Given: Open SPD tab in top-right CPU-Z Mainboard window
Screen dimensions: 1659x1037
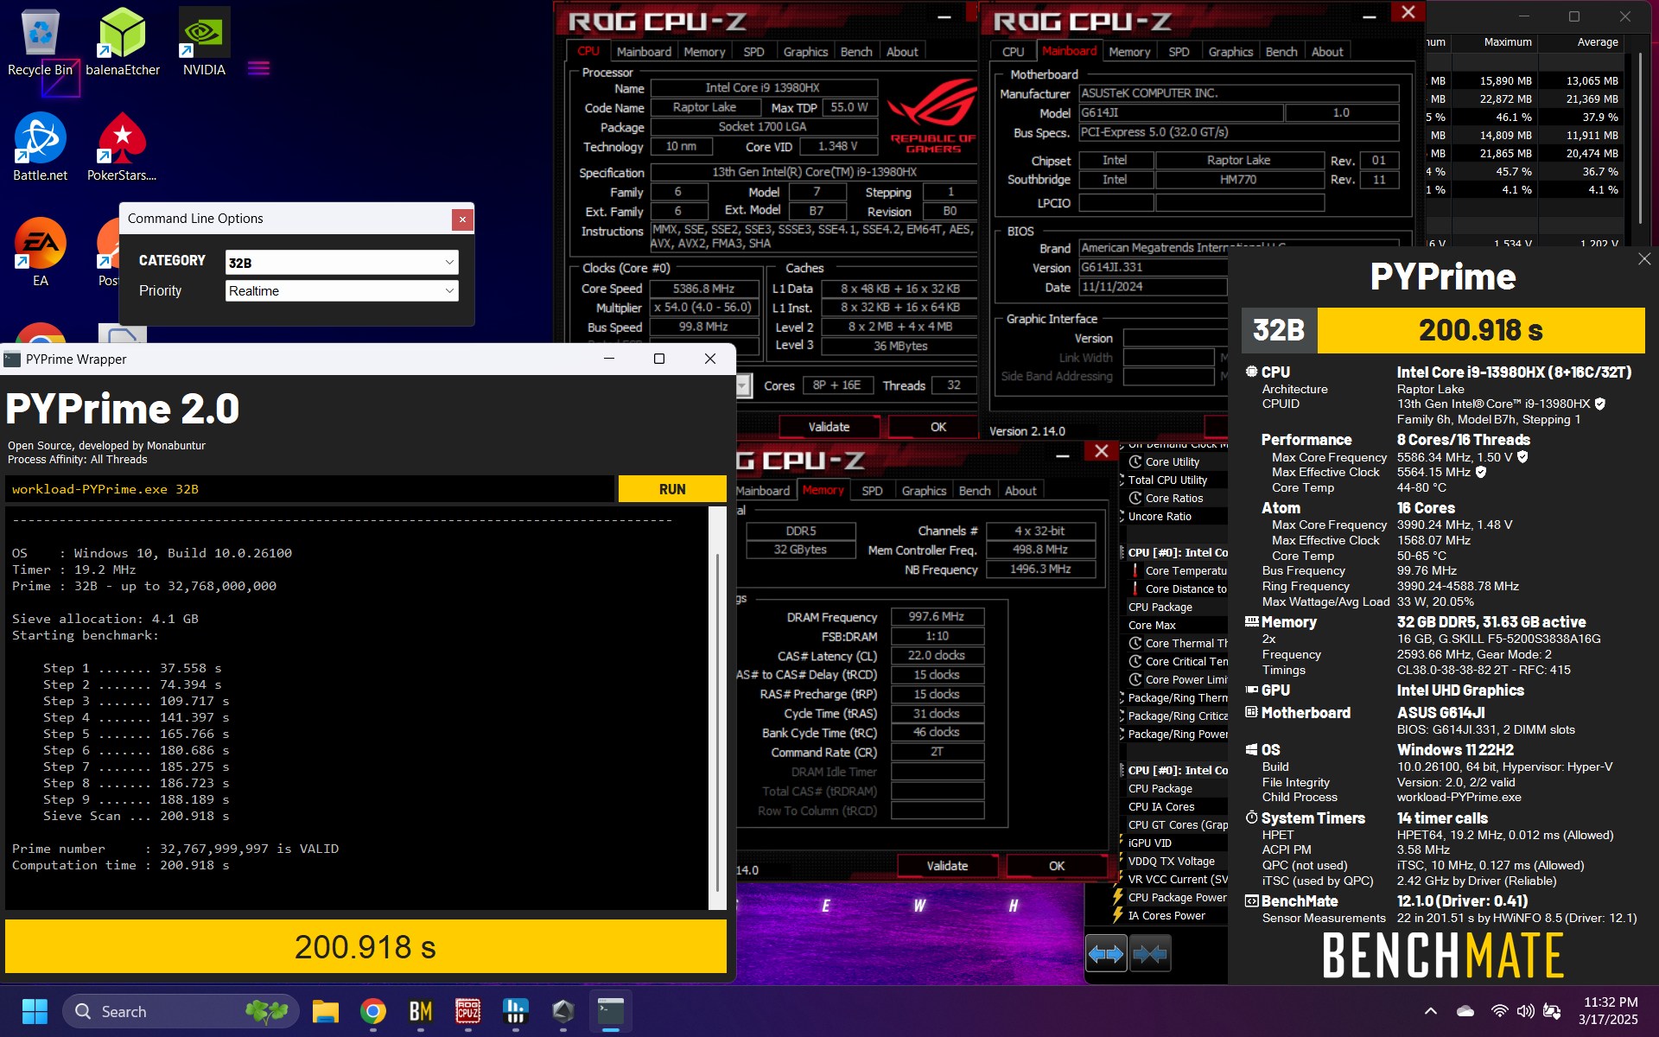Looking at the screenshot, I should (x=1179, y=52).
